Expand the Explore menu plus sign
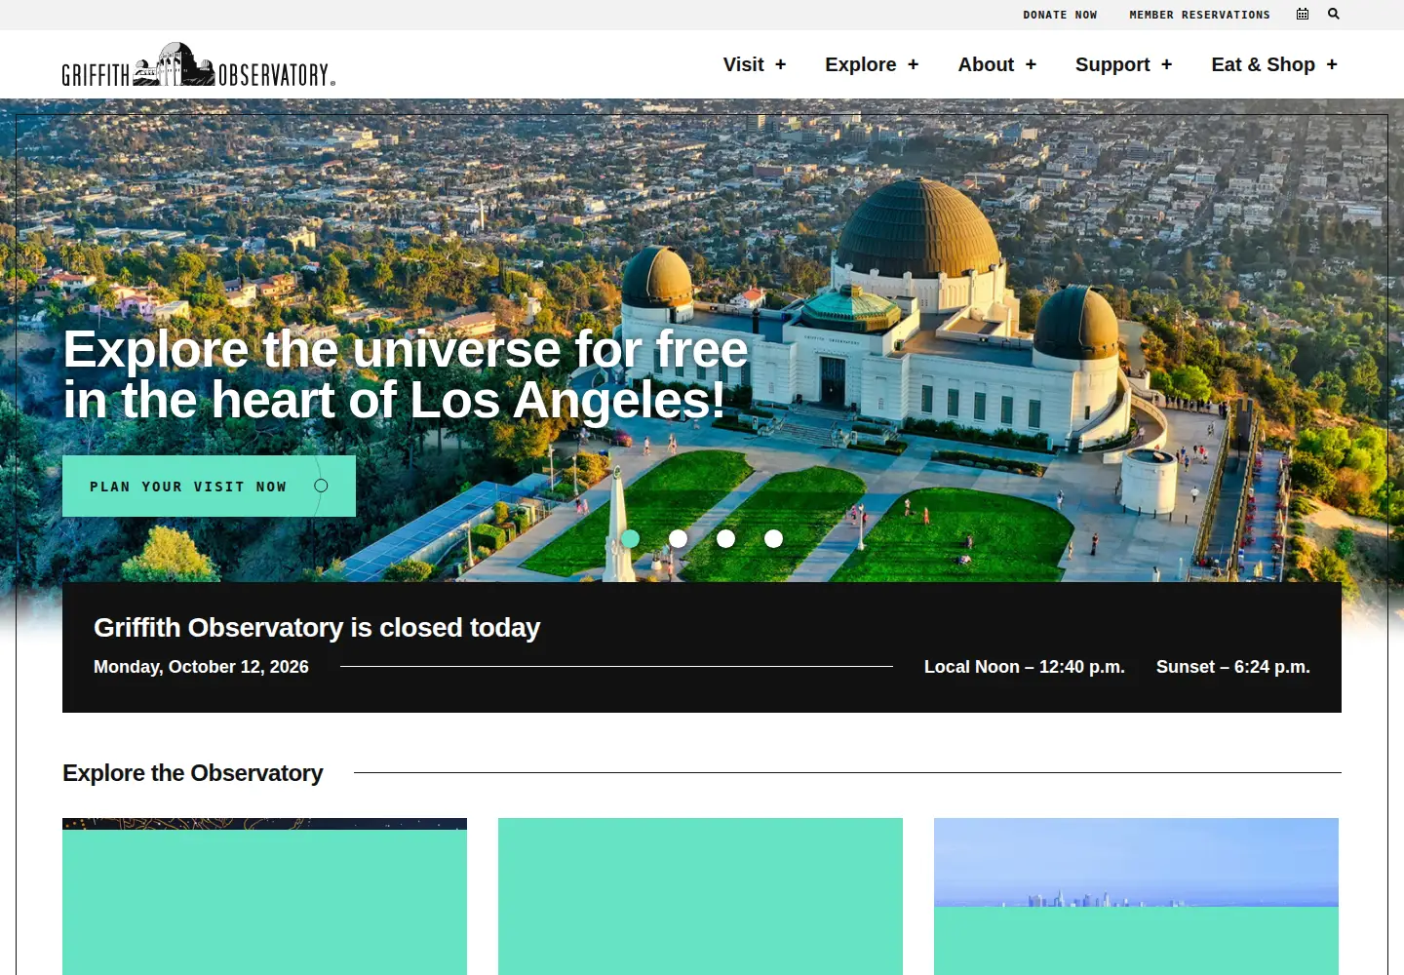The image size is (1404, 975). pyautogui.click(x=913, y=64)
